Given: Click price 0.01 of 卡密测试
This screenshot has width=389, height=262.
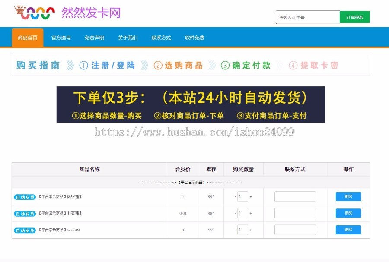Looking at the screenshot, I should (x=183, y=213).
